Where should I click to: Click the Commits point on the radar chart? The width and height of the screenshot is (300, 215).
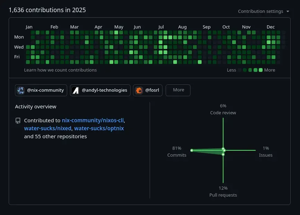(192, 150)
